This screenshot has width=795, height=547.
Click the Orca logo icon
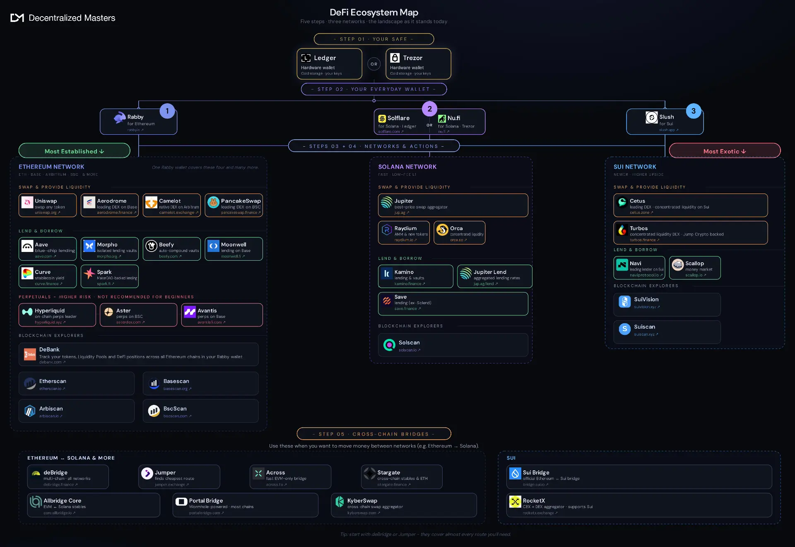pos(442,230)
